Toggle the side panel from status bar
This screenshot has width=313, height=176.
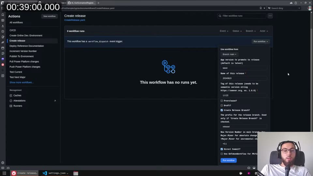tap(3, 168)
